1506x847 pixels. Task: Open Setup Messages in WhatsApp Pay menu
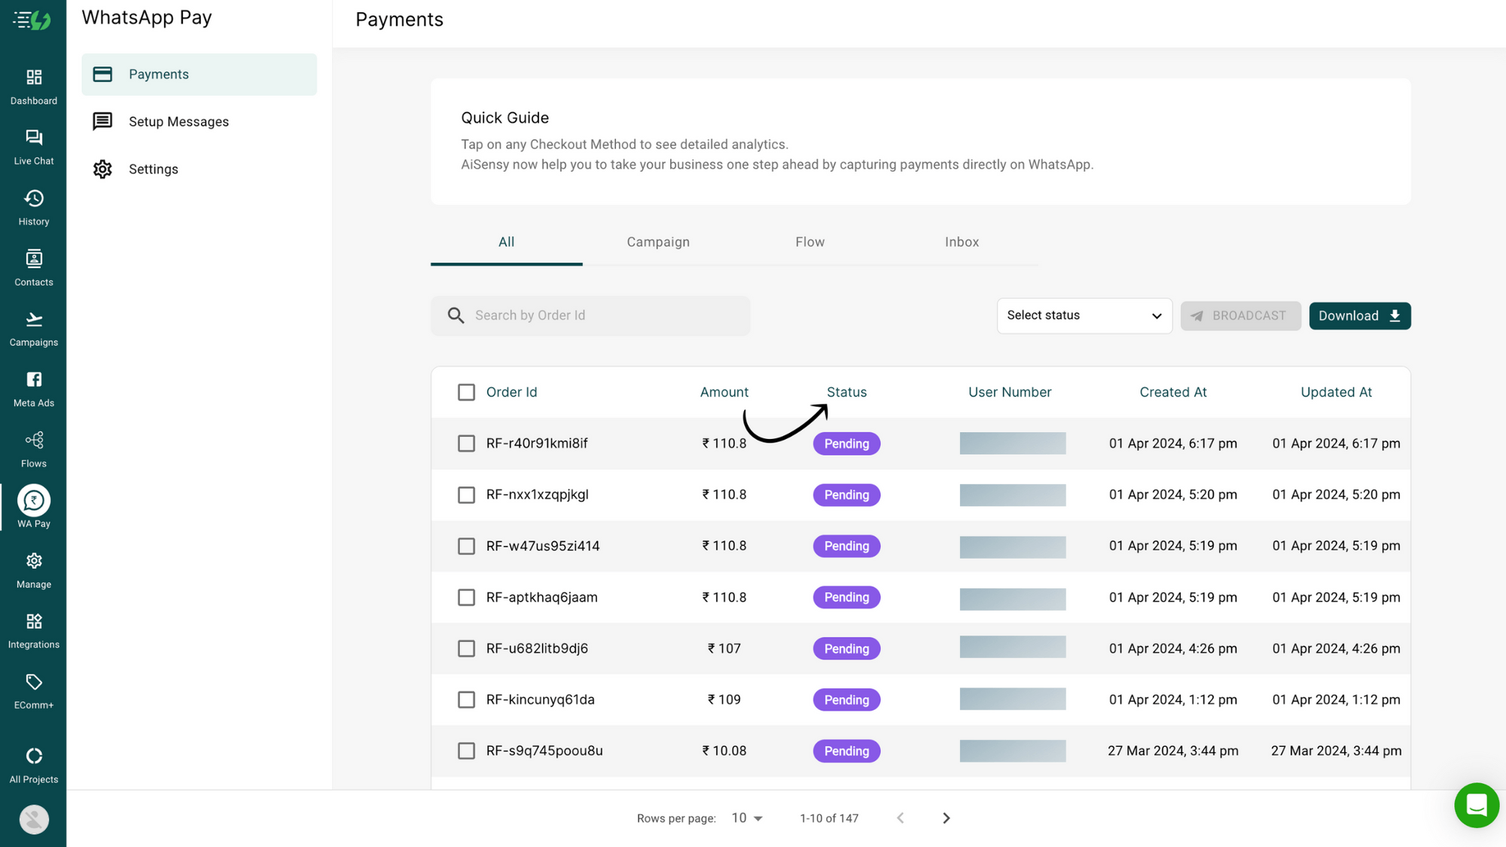[178, 121]
